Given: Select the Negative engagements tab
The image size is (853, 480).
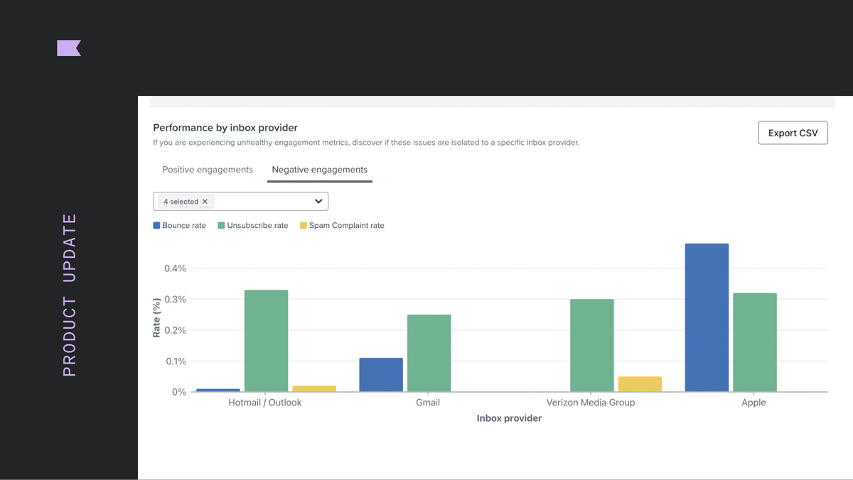Looking at the screenshot, I should [320, 170].
